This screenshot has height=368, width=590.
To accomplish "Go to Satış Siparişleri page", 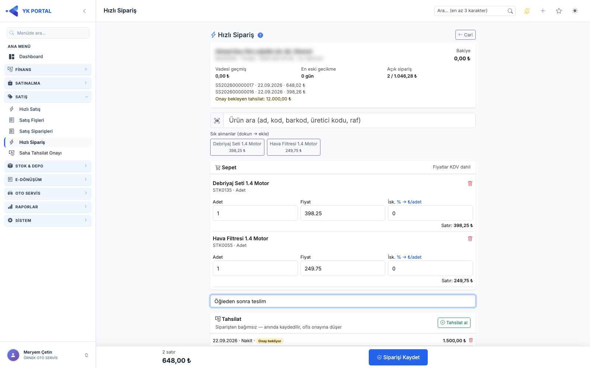I will pos(48,131).
